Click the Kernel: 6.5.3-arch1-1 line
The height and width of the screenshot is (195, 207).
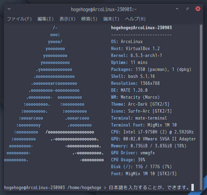pyautogui.click(x=136, y=56)
